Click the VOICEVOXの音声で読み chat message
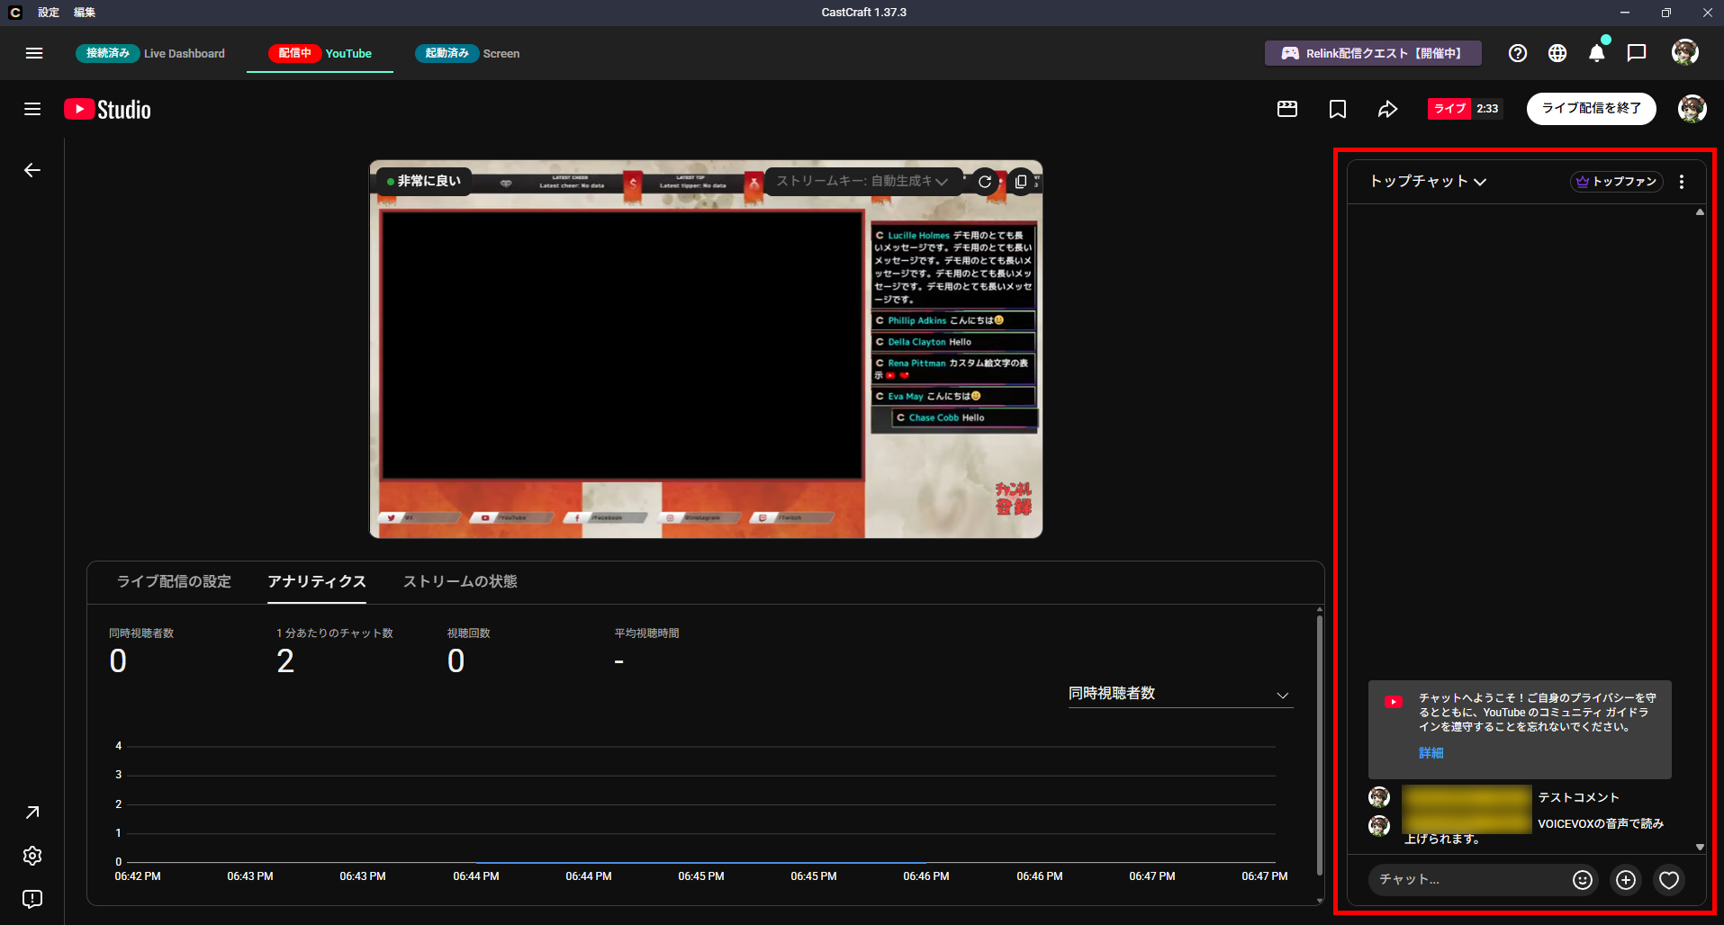1724x925 pixels. [x=1600, y=823]
